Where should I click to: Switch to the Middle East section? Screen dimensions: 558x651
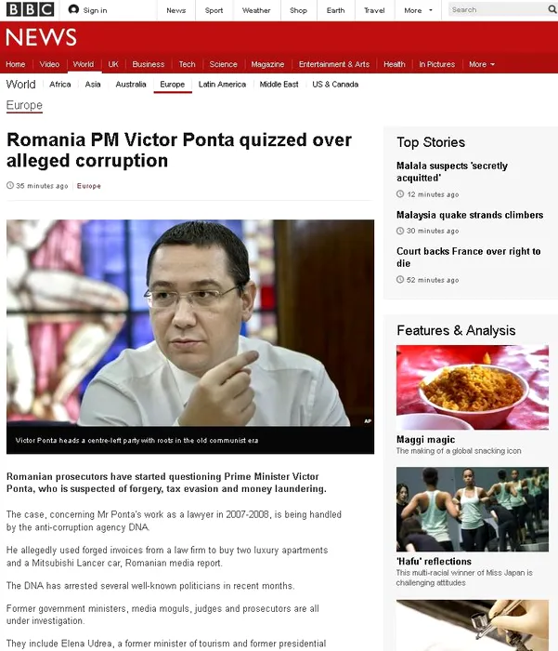[x=279, y=85]
